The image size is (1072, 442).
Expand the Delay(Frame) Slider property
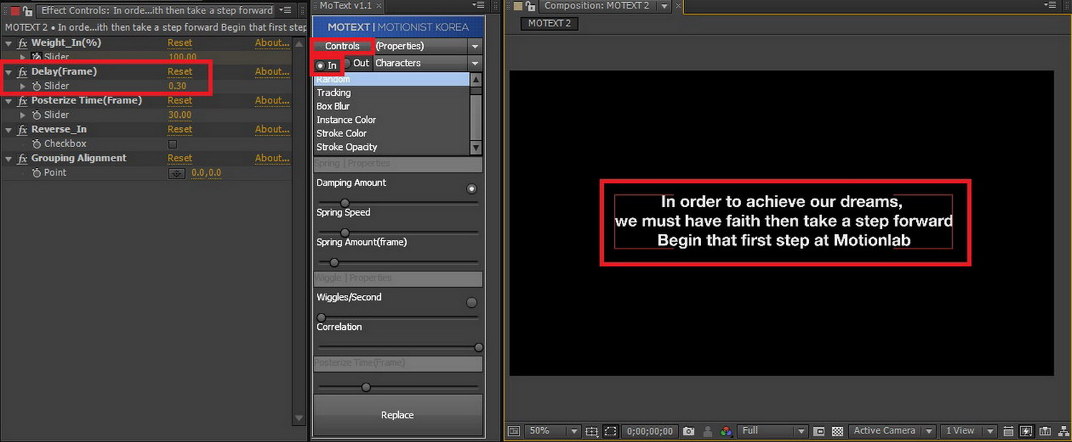tap(23, 86)
